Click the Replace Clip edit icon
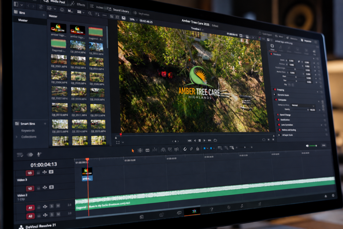Viewport: 343px width, 229px height. [x=177, y=149]
